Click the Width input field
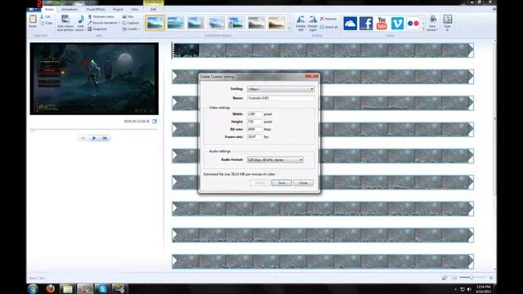This screenshot has height=294, width=523. coord(254,114)
